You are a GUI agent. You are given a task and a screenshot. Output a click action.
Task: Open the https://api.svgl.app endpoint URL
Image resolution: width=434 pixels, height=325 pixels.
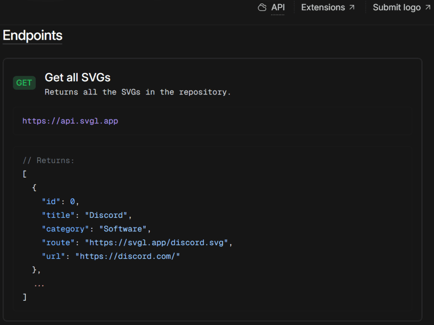[x=70, y=121]
